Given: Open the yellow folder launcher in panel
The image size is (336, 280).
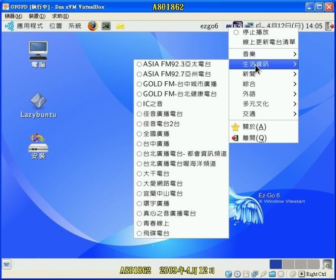Looking at the screenshot, I should (x=120, y=26).
